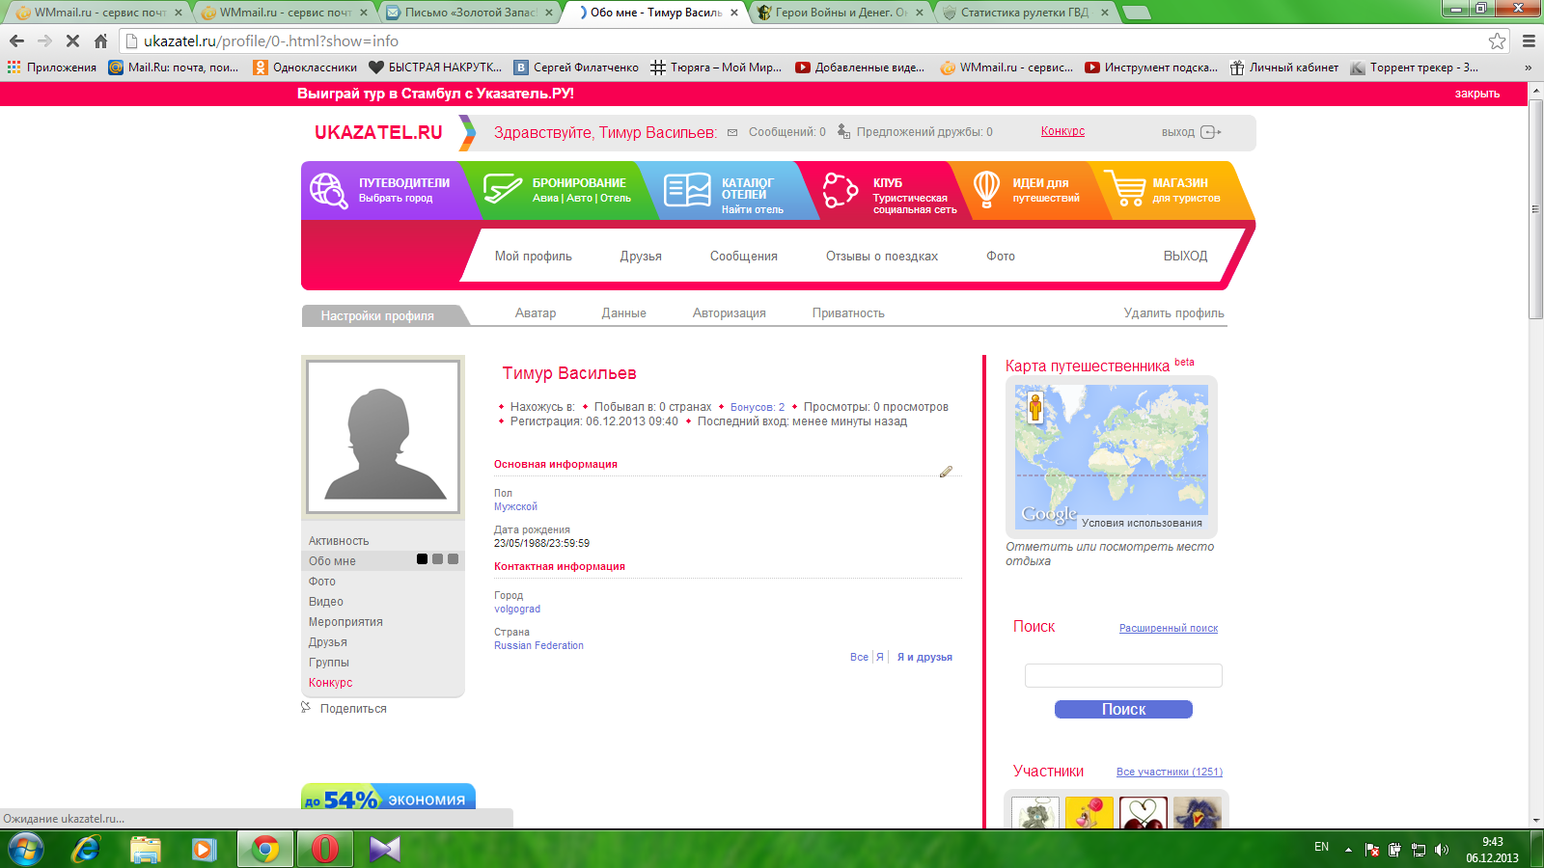
Task: Click закрыть on the pink banner
Action: (x=1477, y=94)
